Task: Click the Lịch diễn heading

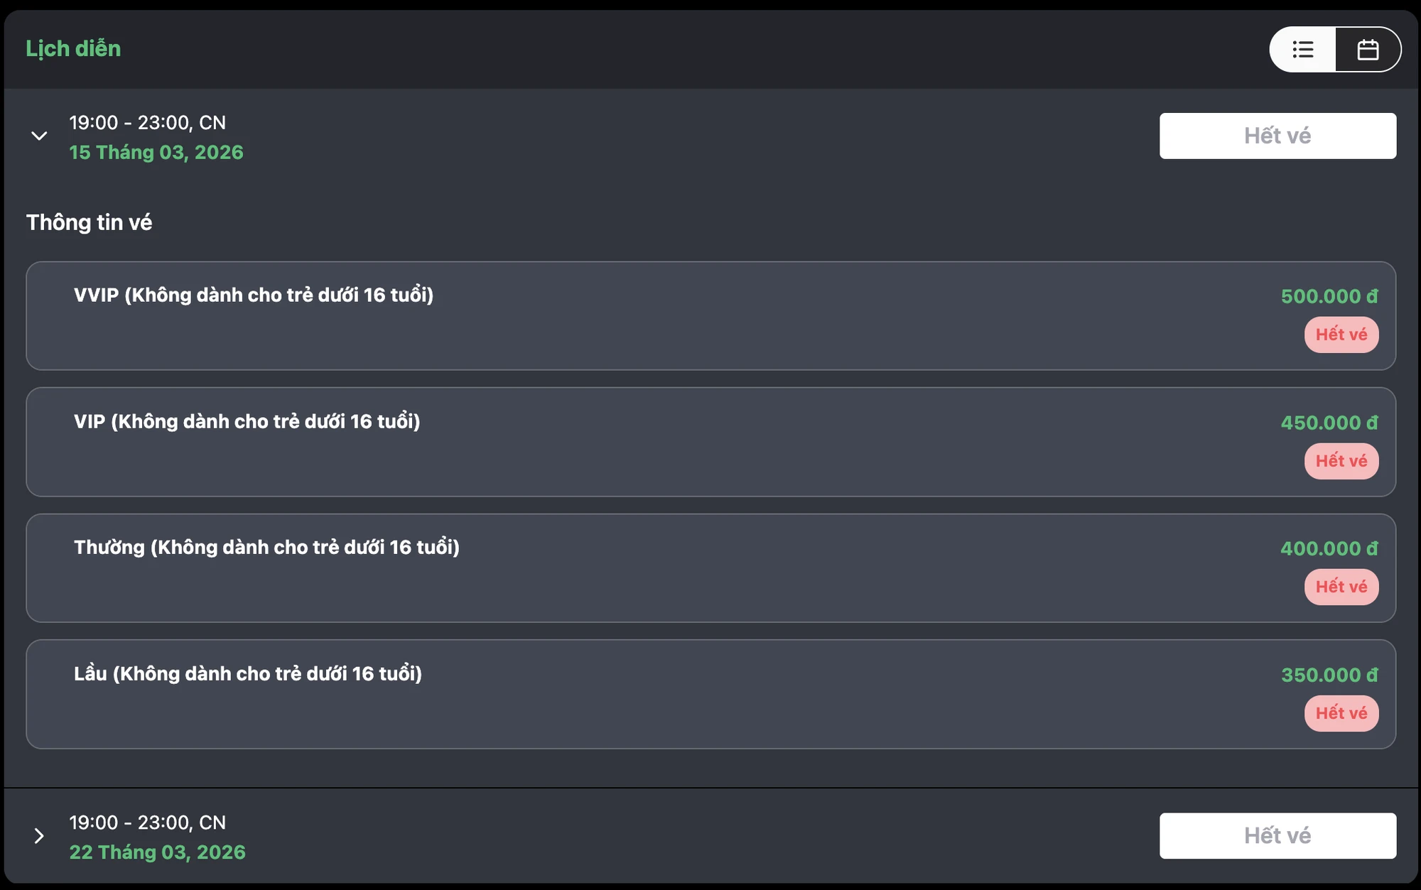Action: click(x=73, y=49)
